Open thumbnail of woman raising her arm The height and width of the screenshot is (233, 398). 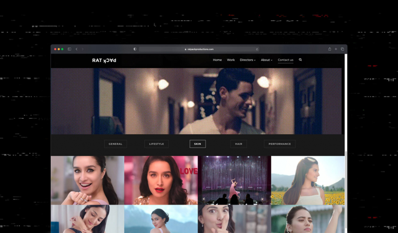coord(308,219)
